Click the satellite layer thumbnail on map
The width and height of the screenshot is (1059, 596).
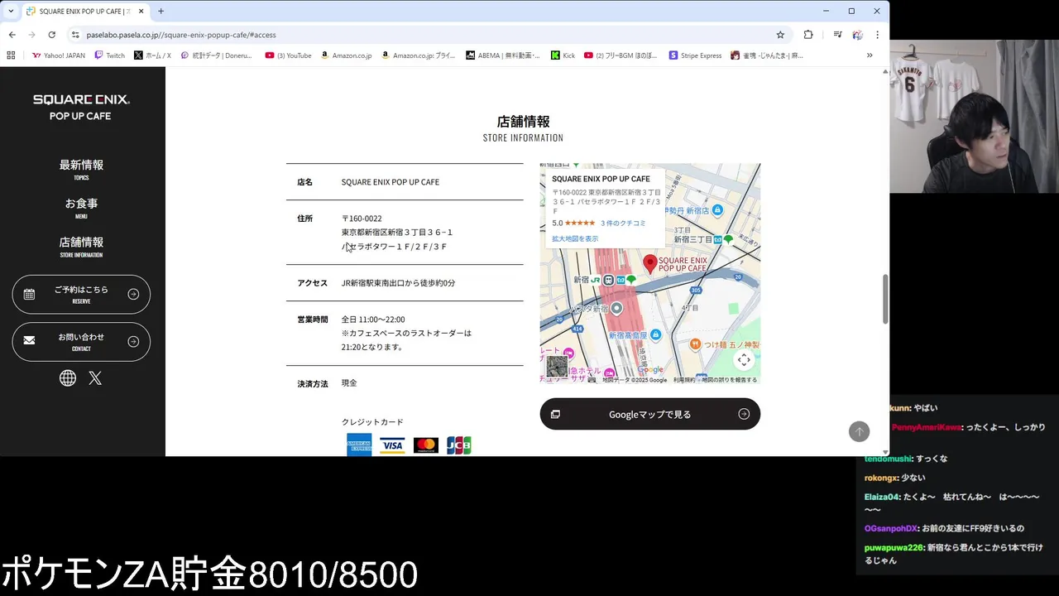(x=557, y=366)
